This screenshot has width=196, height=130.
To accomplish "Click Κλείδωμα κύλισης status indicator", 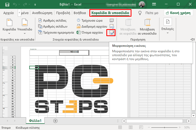I will [28, 128].
